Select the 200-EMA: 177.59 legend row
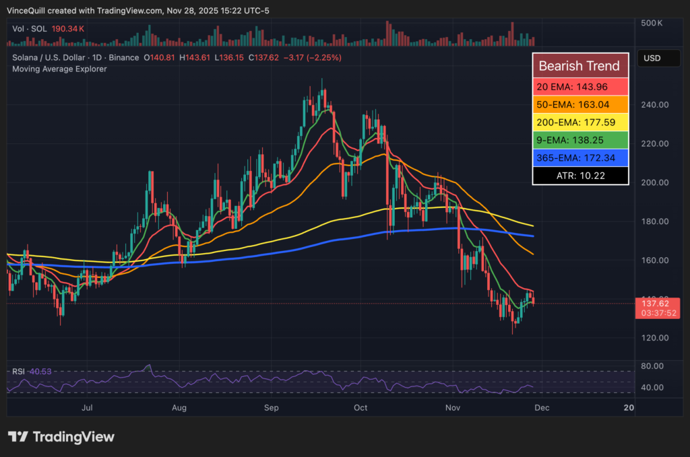This screenshot has height=457, width=690. pyautogui.click(x=579, y=122)
